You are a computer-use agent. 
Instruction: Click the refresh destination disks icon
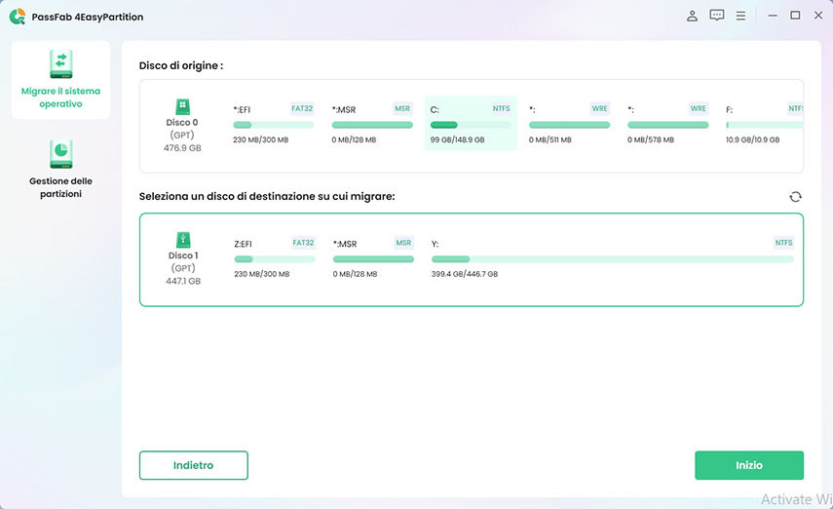click(796, 197)
